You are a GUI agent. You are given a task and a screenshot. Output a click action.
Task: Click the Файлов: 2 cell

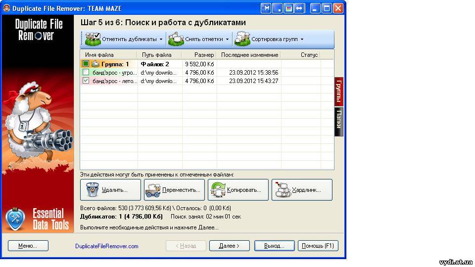coord(155,64)
